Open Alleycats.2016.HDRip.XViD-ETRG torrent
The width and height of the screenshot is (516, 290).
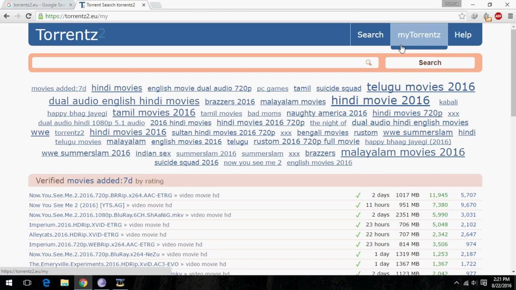coord(74,234)
